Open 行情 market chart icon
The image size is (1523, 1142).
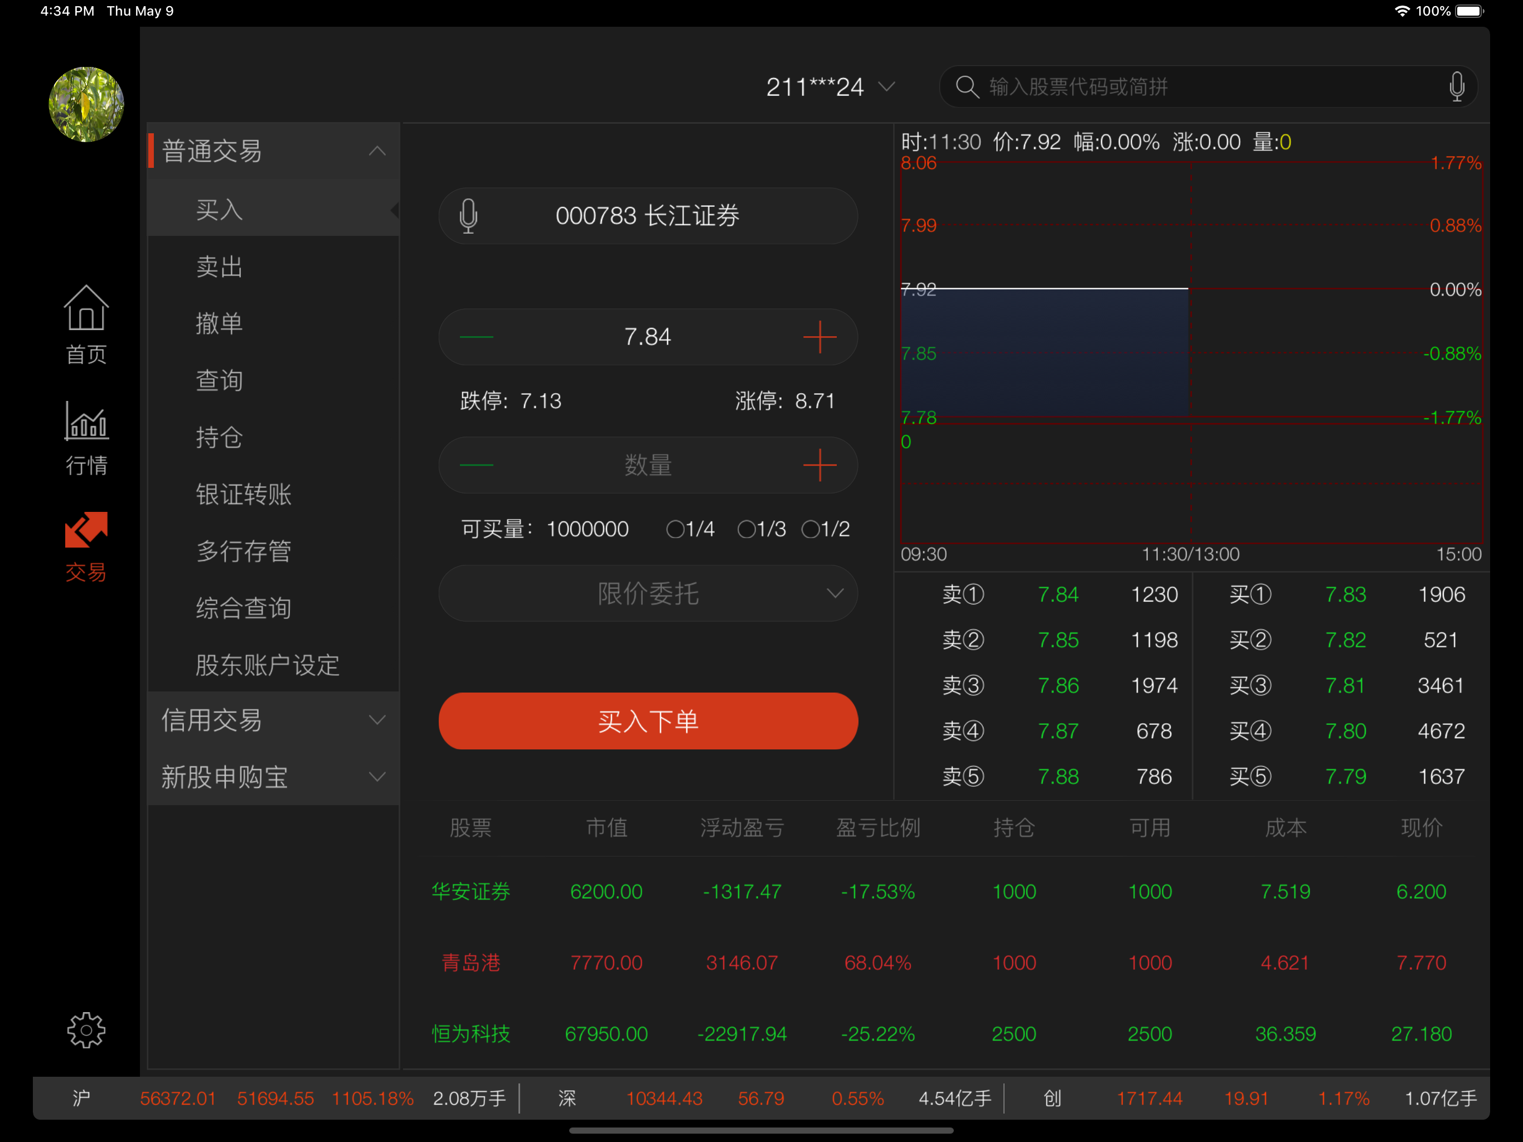pos(86,438)
